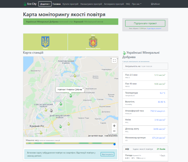This screenshot has height=162, width=188.
Task: Expand the Про нас dropdown menu
Action: coord(136,4)
